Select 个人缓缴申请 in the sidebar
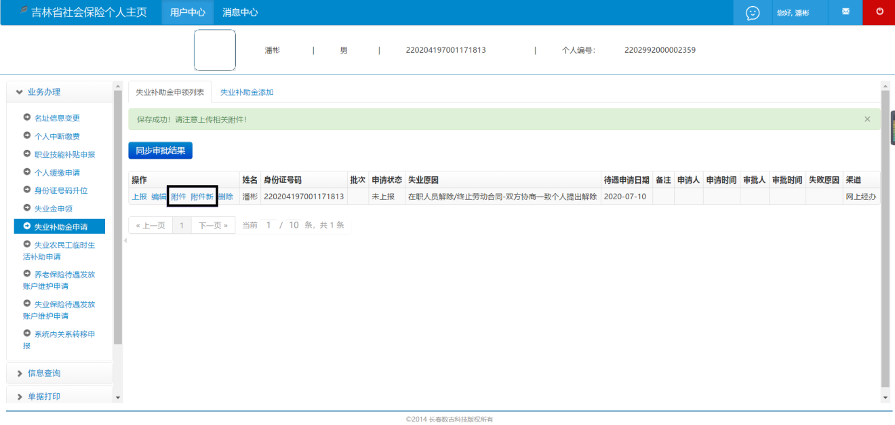Image resolution: width=895 pixels, height=425 pixels. point(57,172)
